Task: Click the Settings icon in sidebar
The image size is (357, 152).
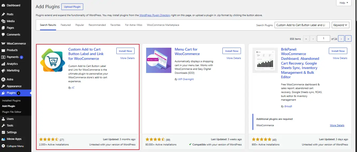Action: point(3,132)
